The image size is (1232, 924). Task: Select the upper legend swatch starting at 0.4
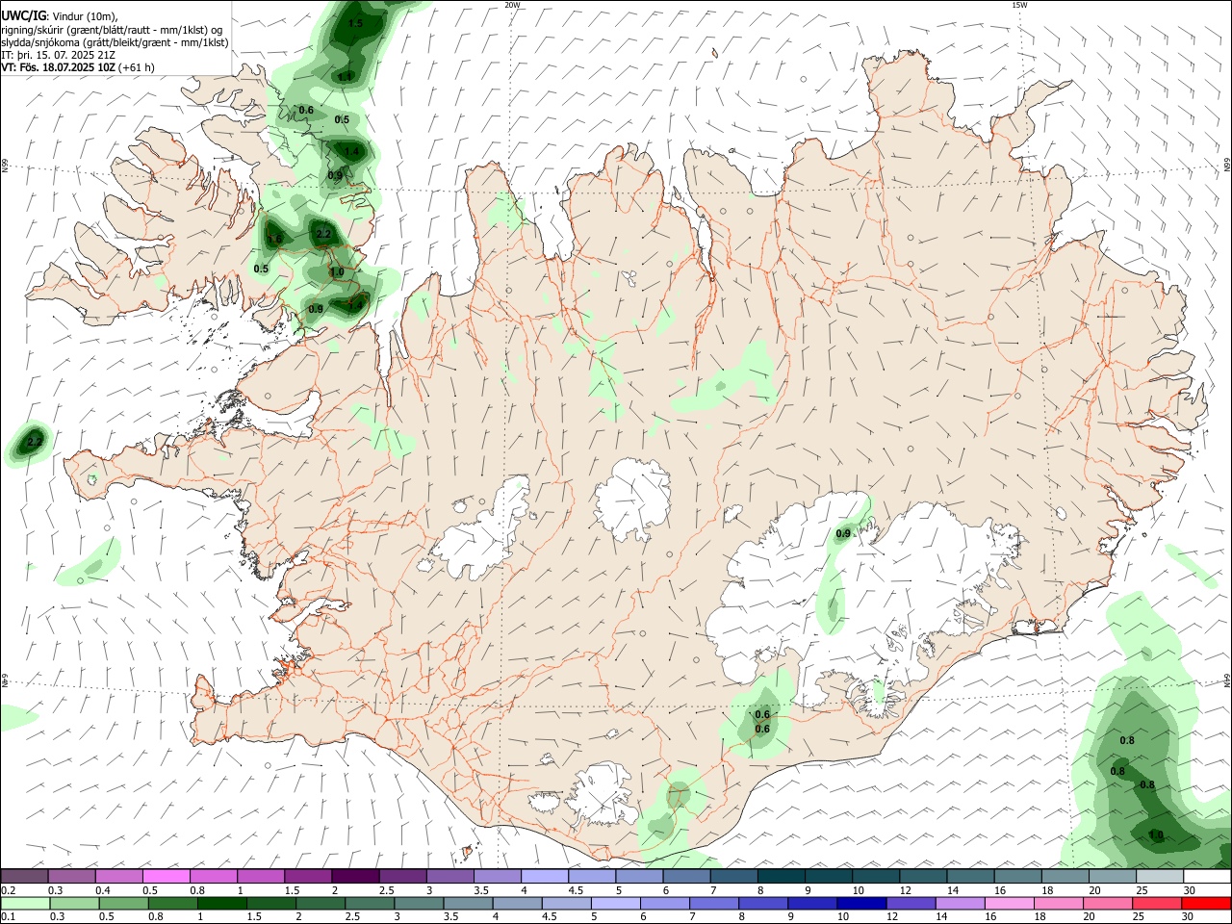coord(118,877)
